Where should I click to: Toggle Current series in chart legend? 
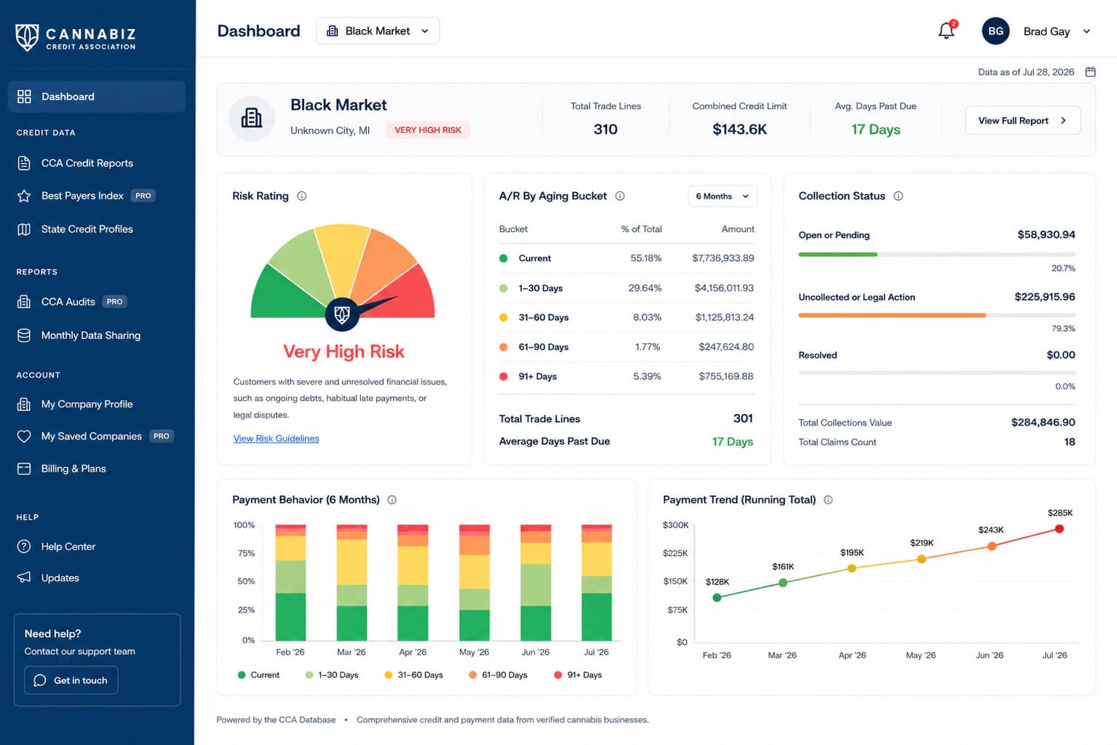(258, 675)
